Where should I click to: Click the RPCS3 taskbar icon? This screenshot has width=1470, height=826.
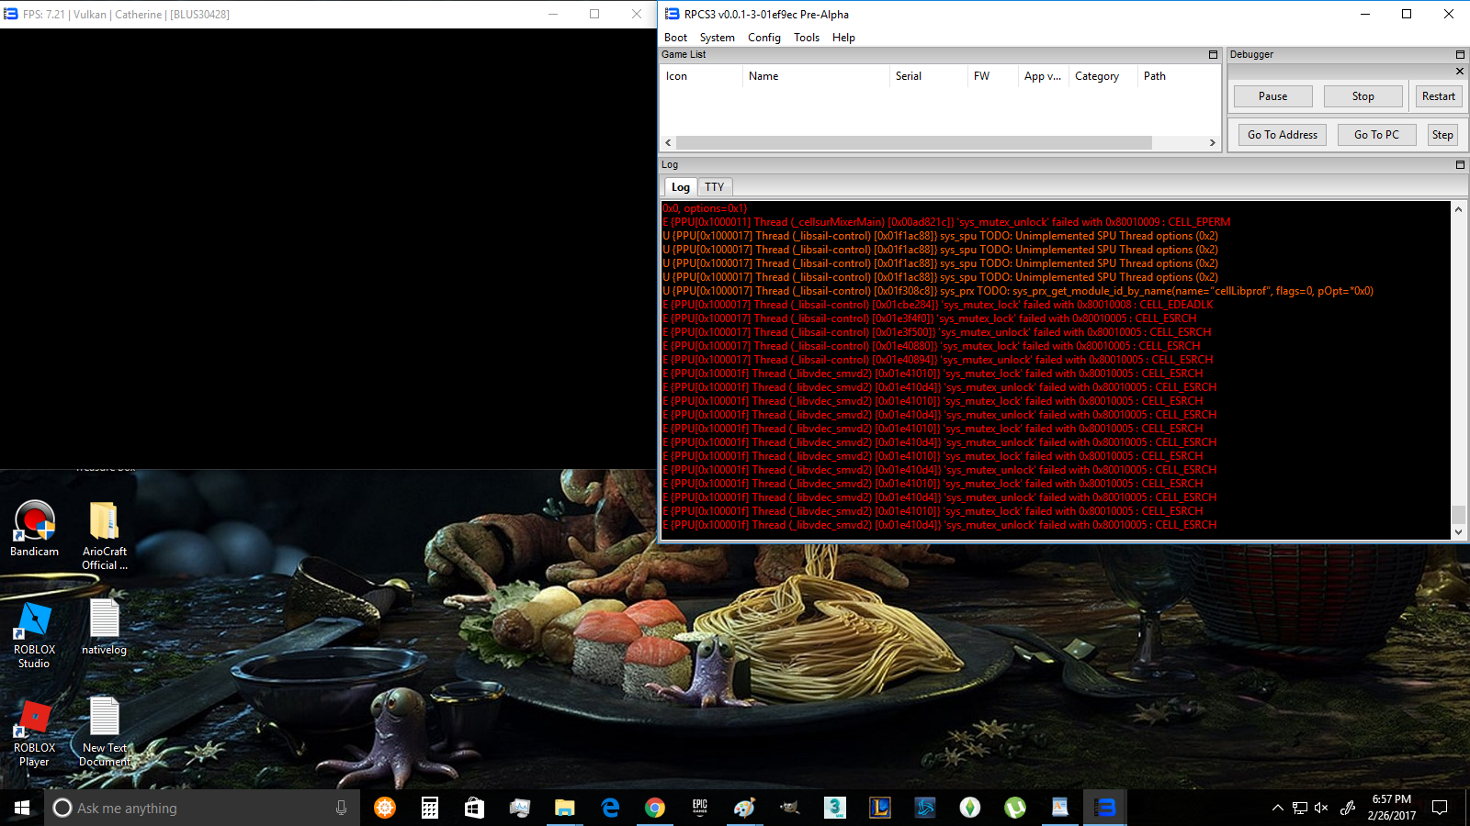click(x=1104, y=808)
